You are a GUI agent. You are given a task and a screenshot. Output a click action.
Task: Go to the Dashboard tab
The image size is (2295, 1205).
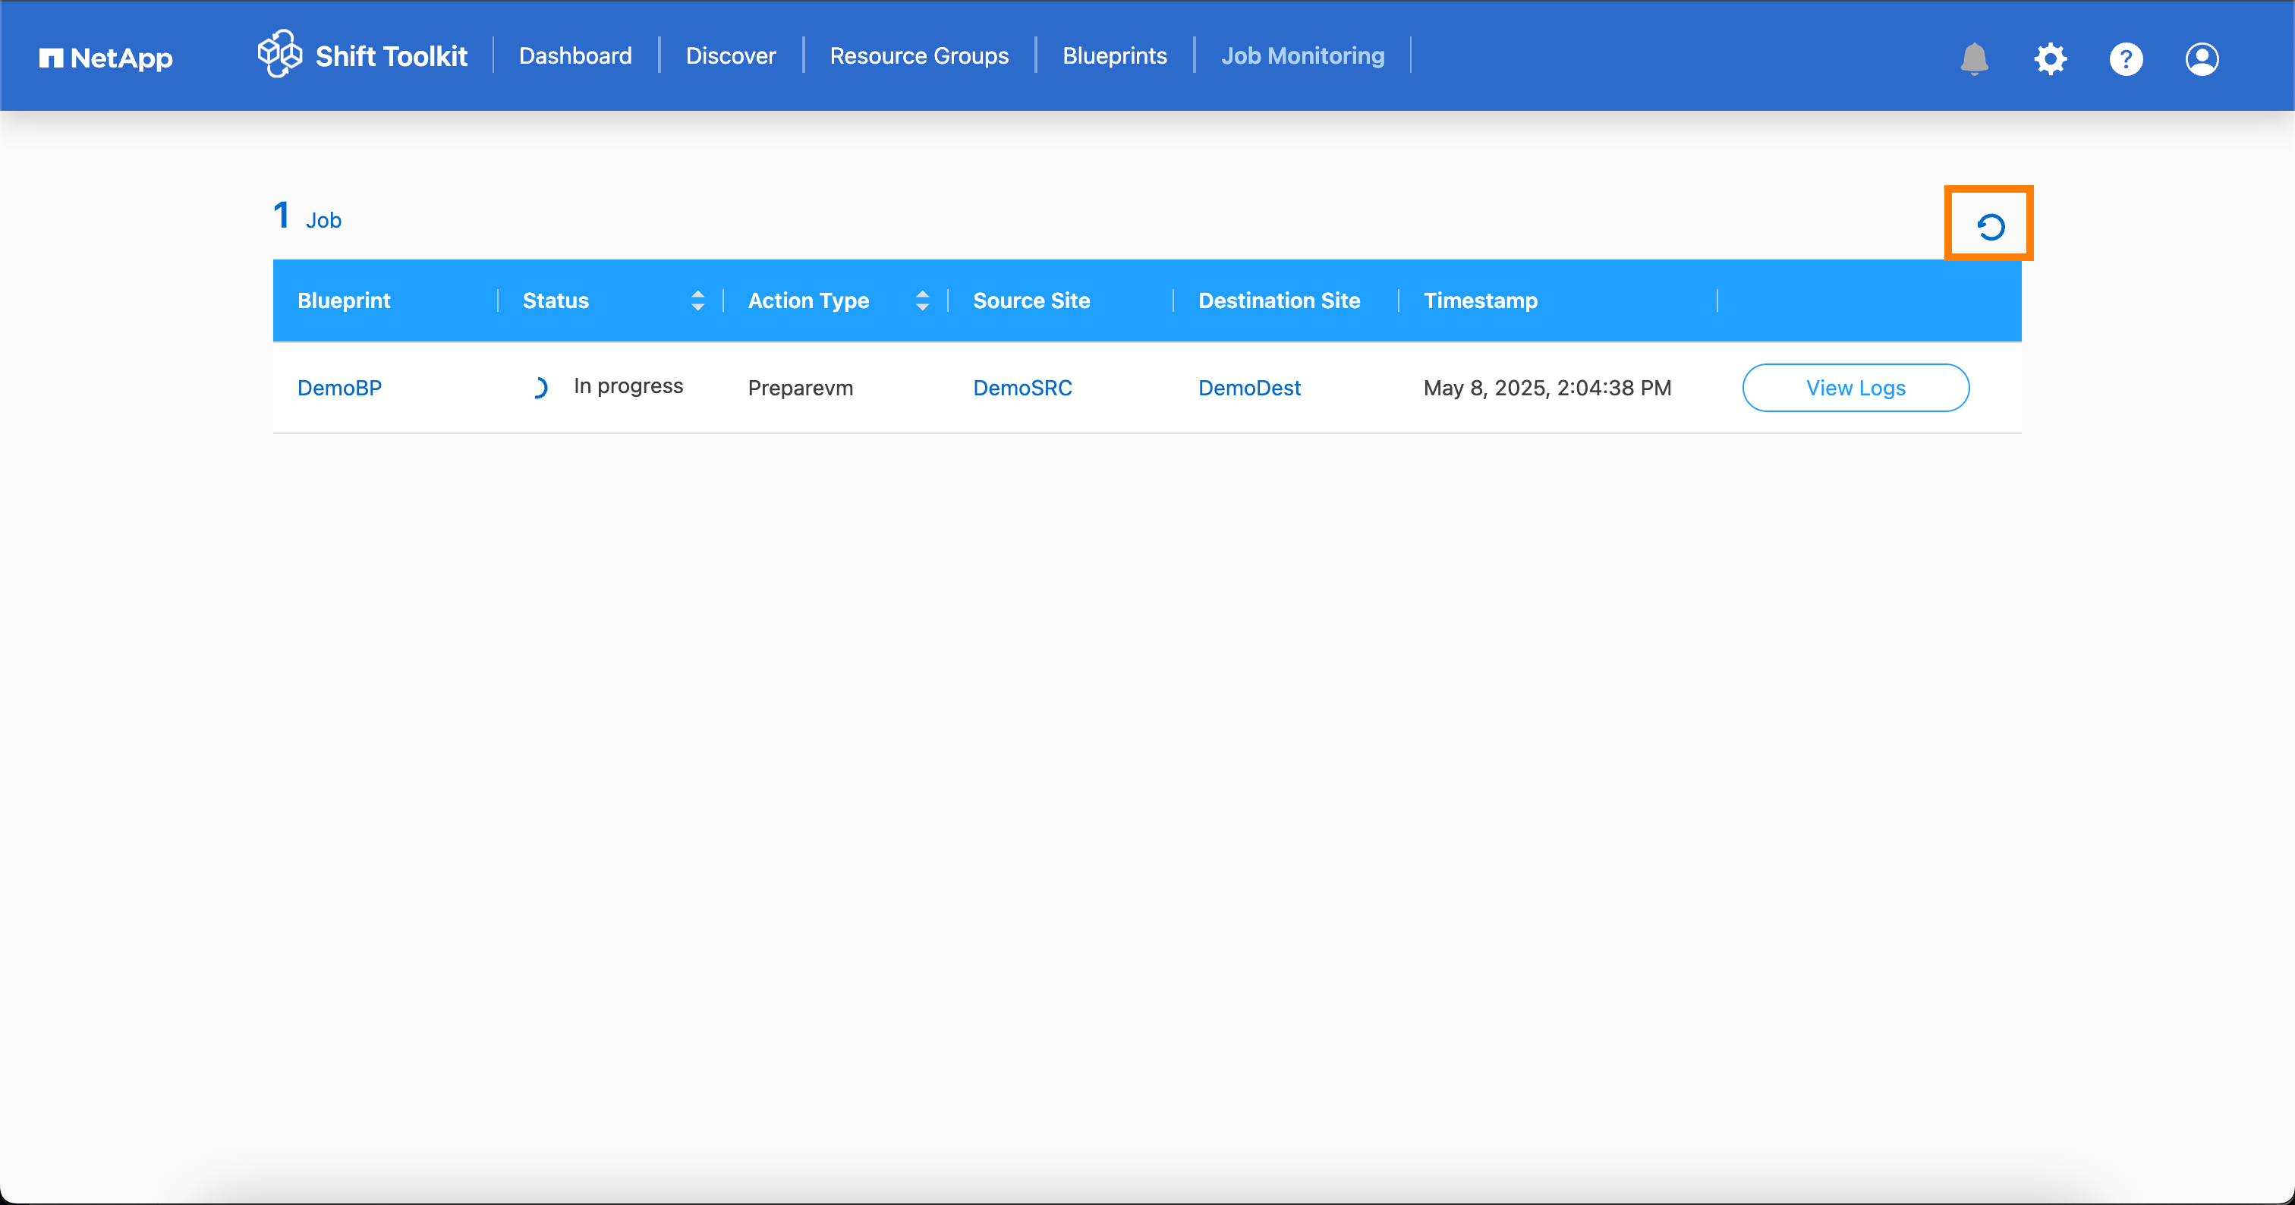point(575,55)
